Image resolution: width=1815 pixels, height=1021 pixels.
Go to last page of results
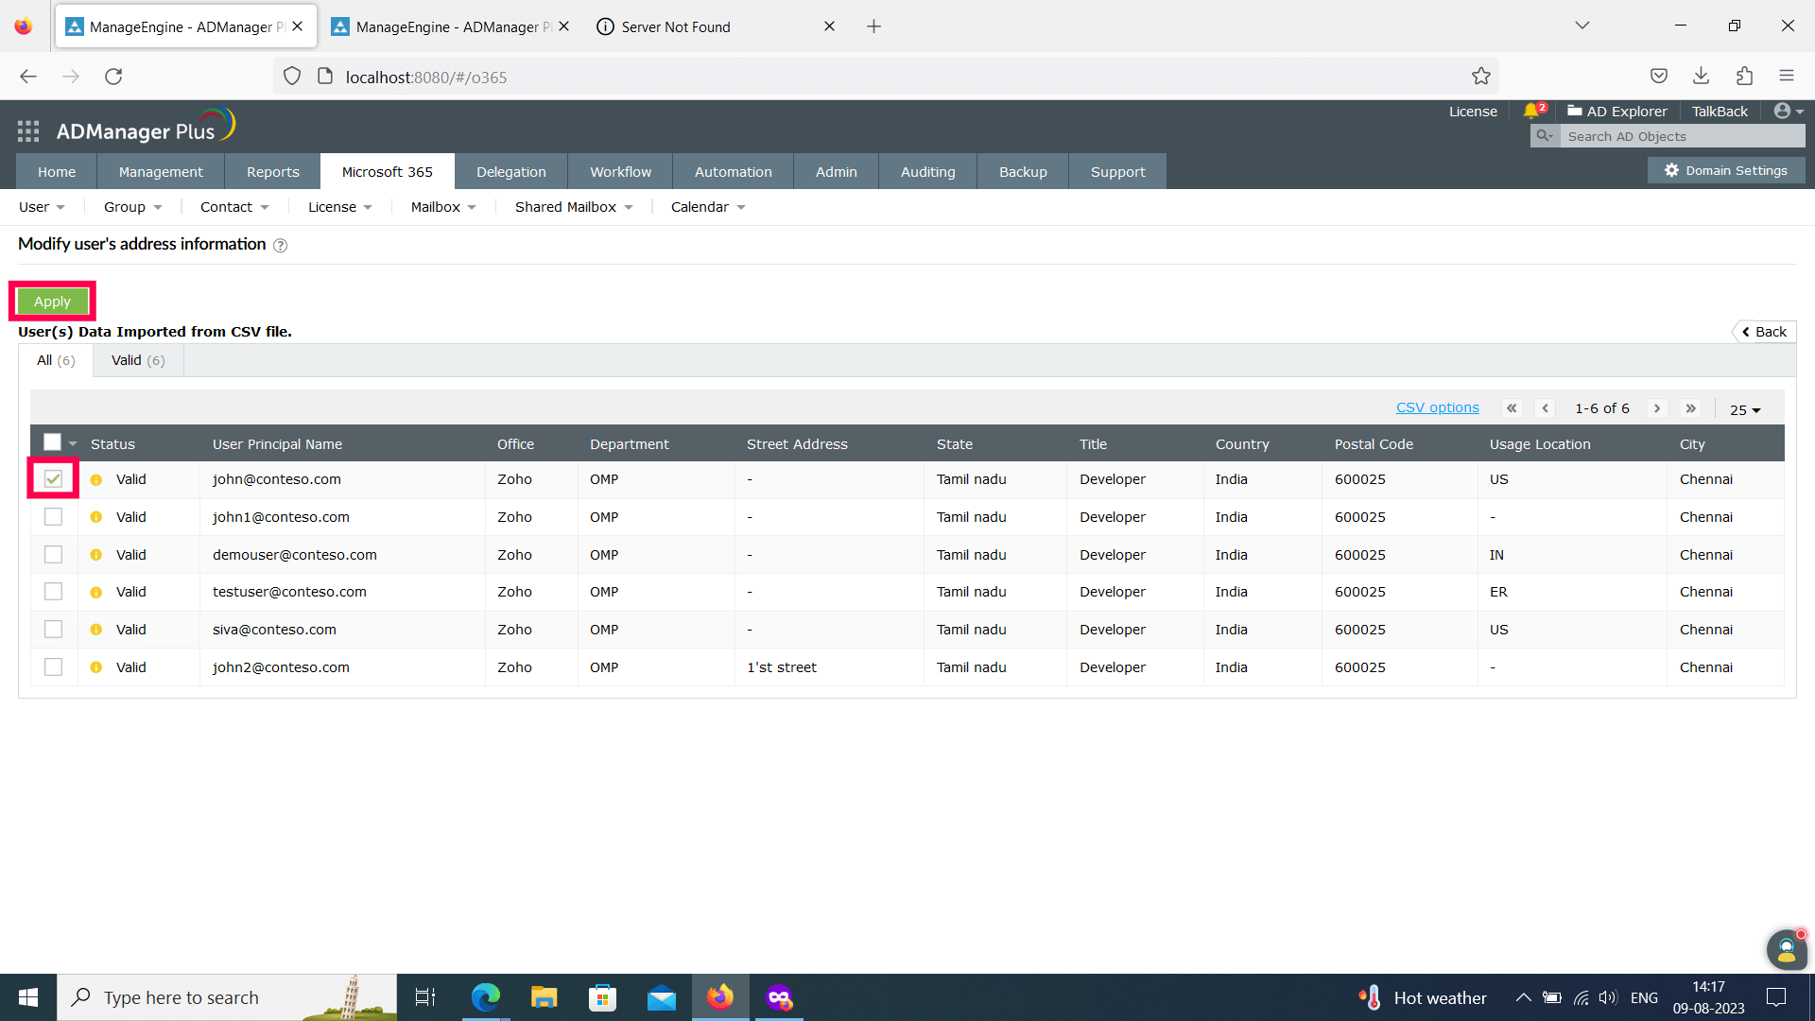[1691, 408]
